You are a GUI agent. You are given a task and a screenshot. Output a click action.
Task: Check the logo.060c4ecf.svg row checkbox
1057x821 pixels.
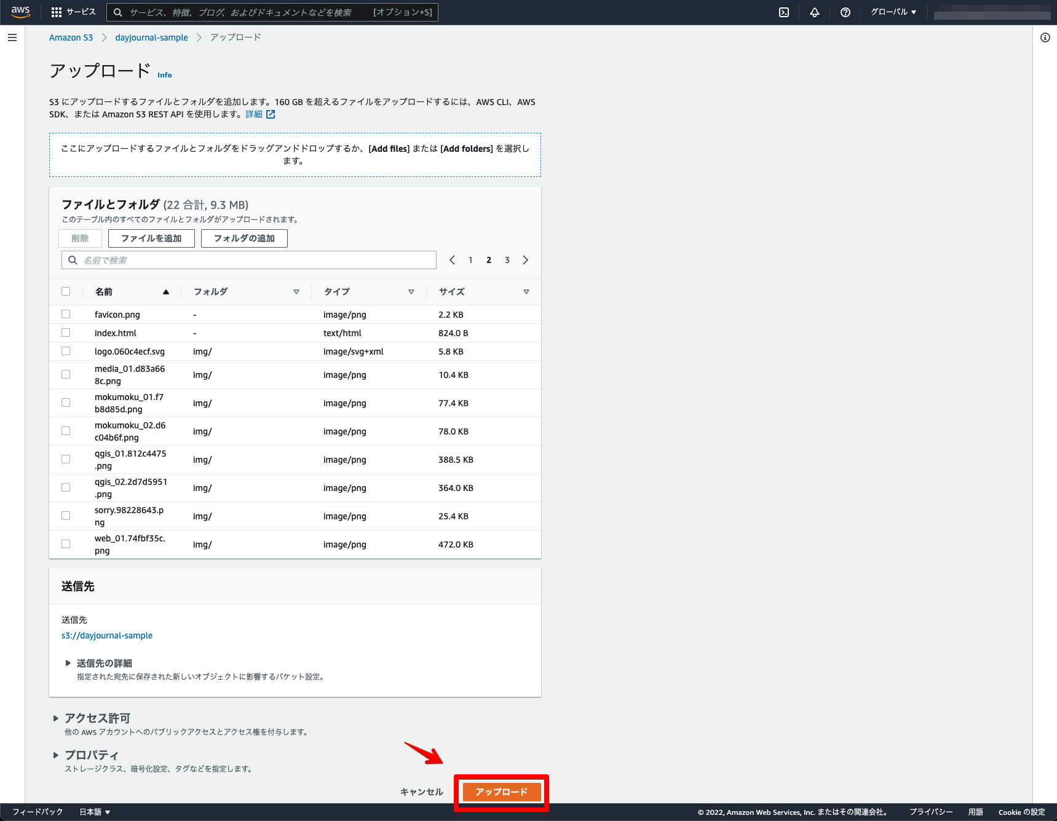click(x=66, y=351)
